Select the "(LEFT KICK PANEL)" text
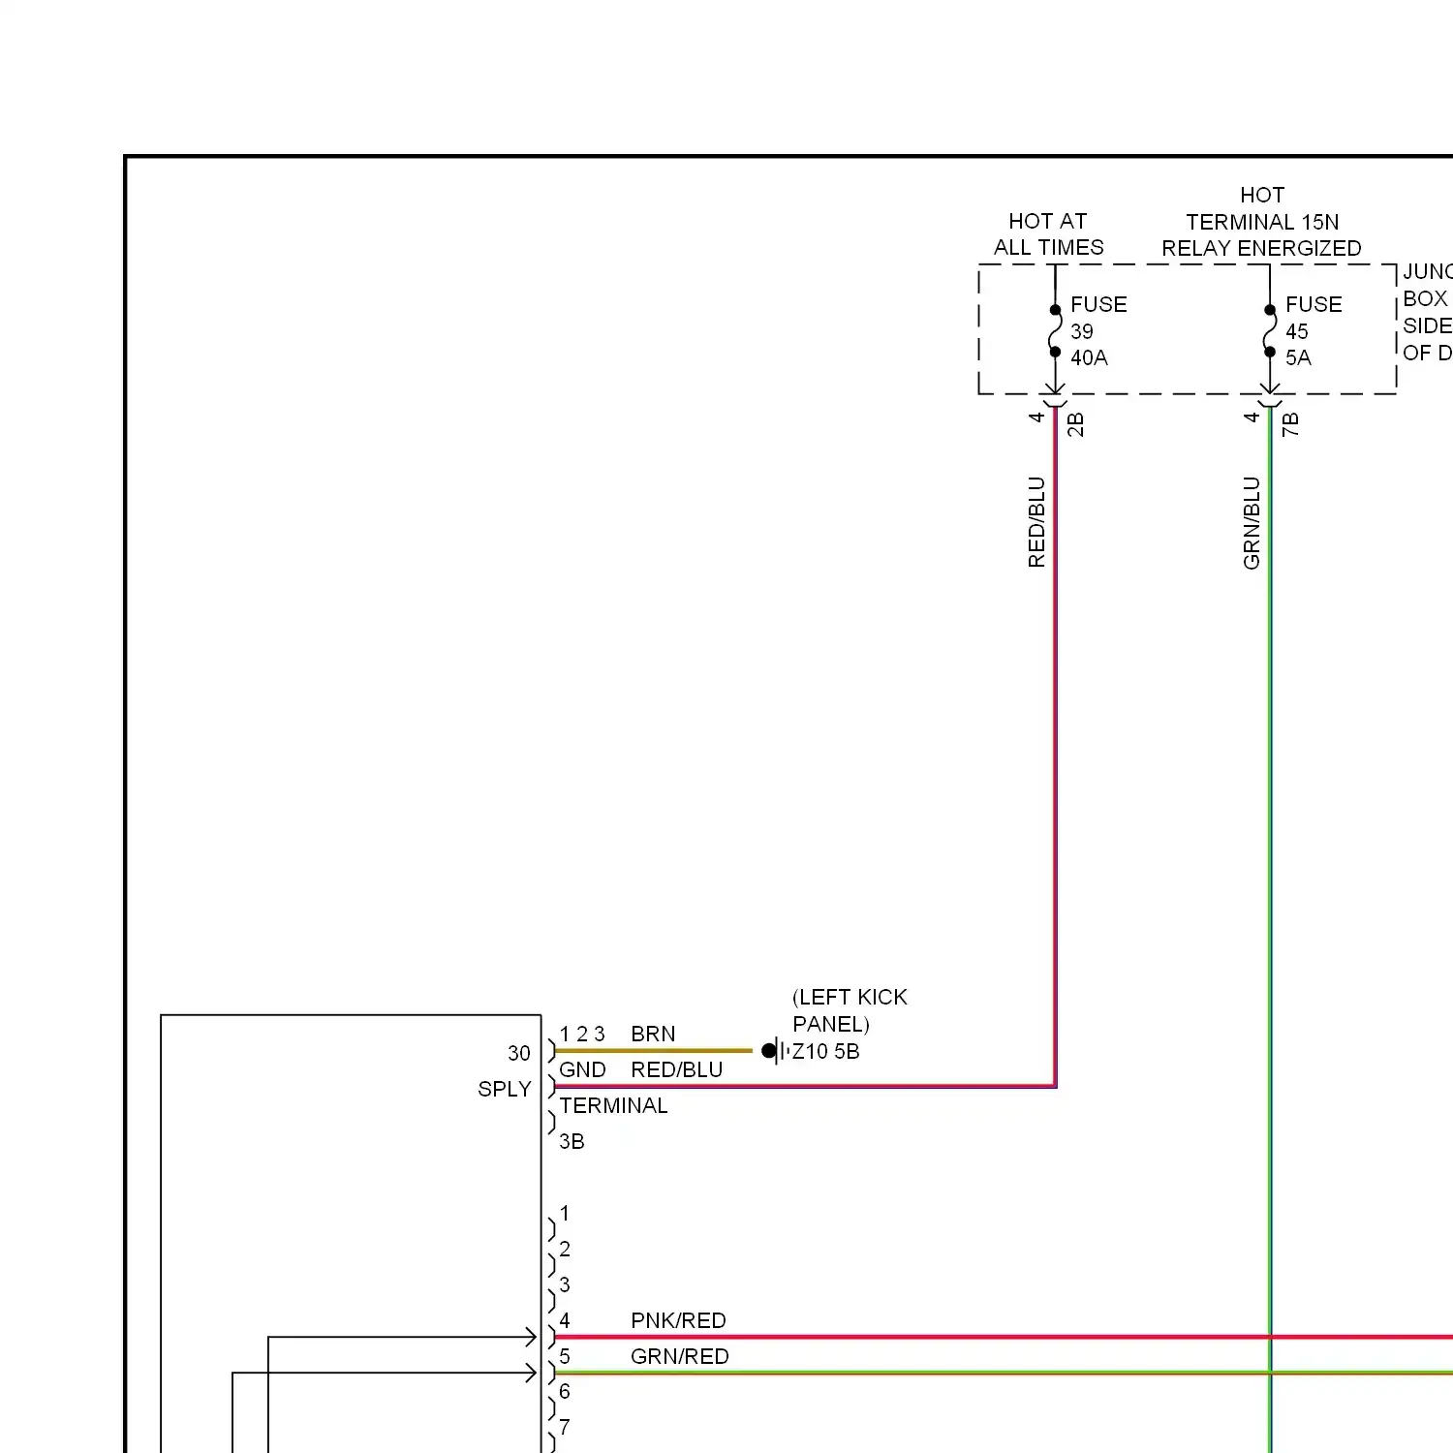1453x1453 pixels. tap(850, 1010)
